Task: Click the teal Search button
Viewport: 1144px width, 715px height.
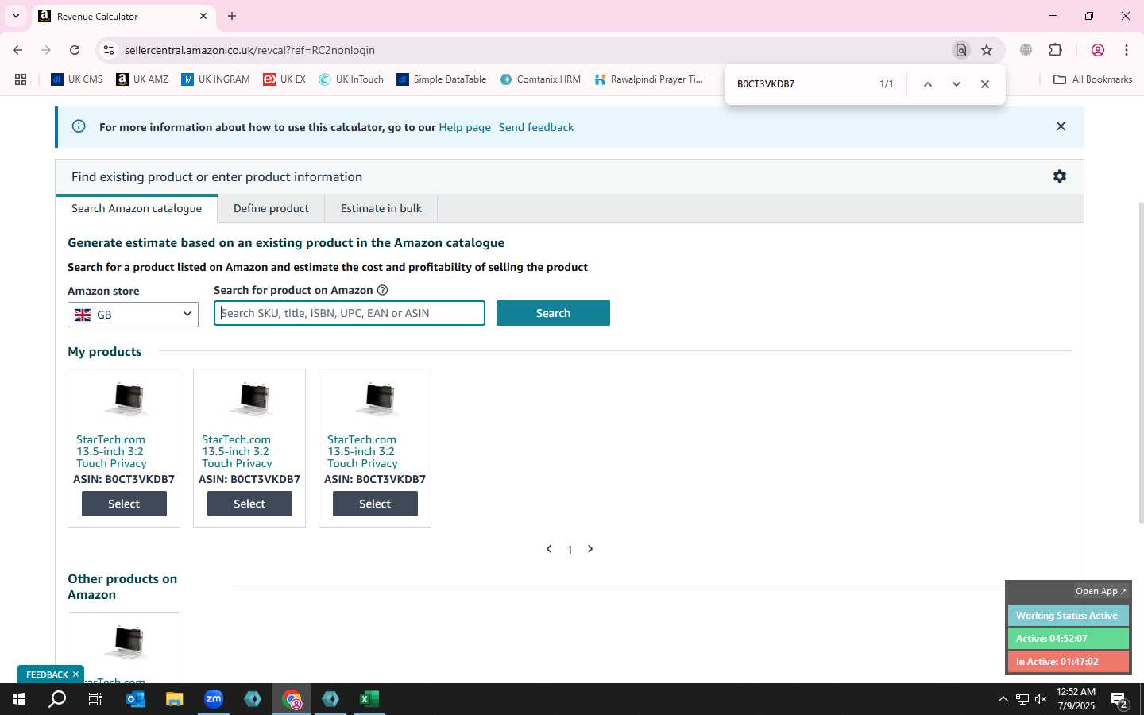Action: (x=553, y=313)
